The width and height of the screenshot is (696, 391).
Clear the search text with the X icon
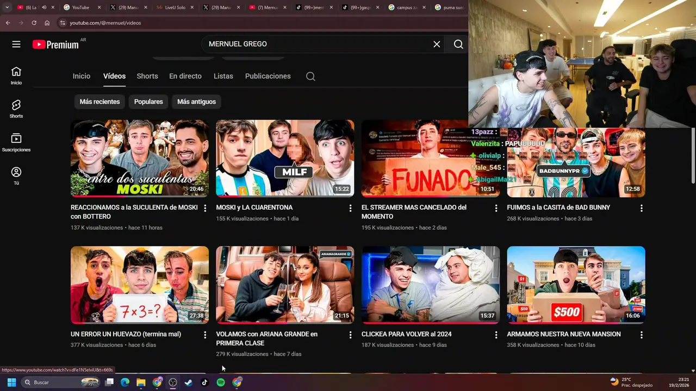pyautogui.click(x=437, y=44)
